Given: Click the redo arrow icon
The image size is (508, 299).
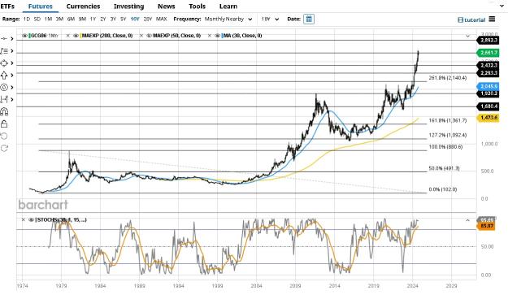Looking at the screenshot, I should 4,148.
